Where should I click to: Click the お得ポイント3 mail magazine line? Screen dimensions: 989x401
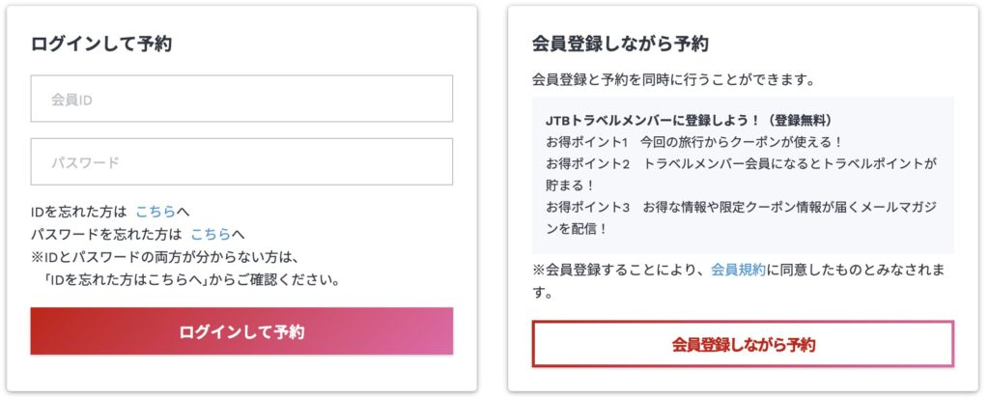click(x=741, y=207)
